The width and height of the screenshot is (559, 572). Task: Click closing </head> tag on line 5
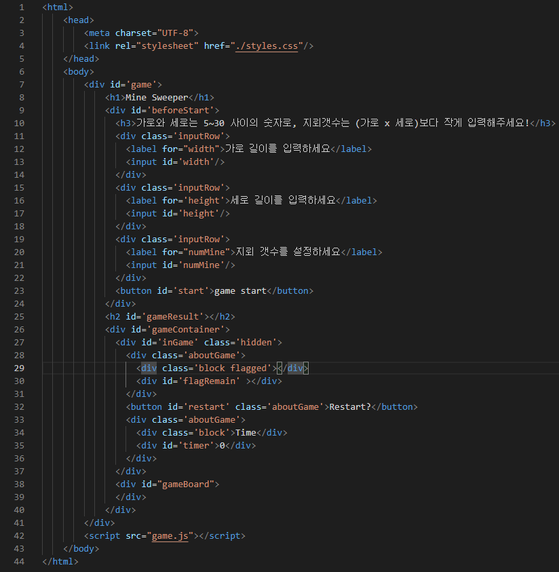click(81, 59)
